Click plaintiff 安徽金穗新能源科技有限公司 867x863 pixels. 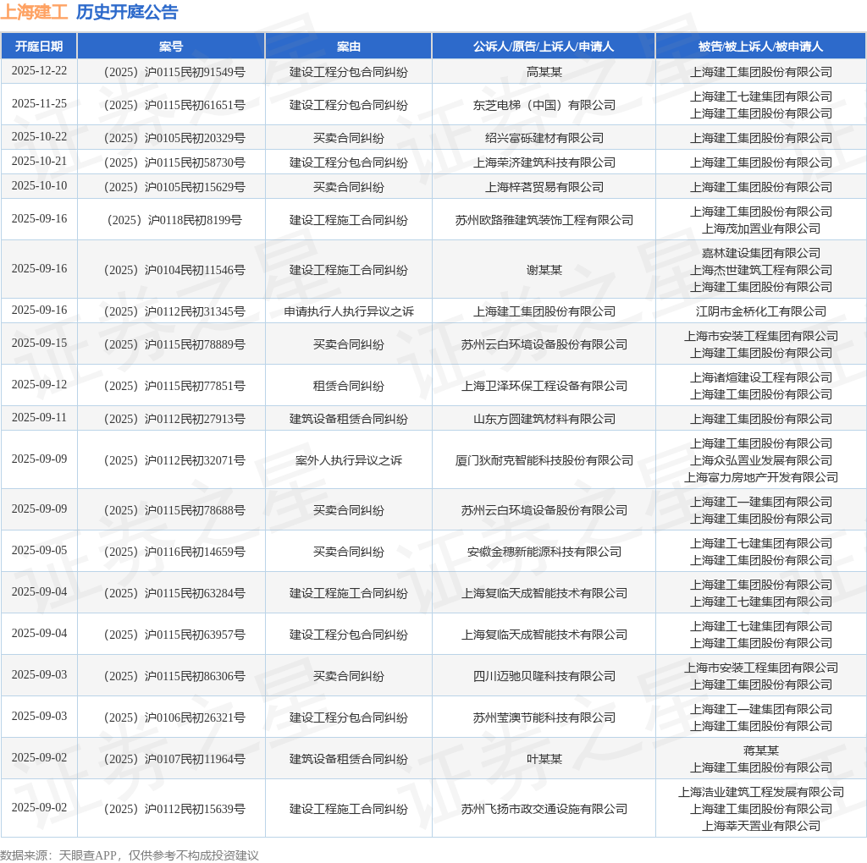pos(544,552)
